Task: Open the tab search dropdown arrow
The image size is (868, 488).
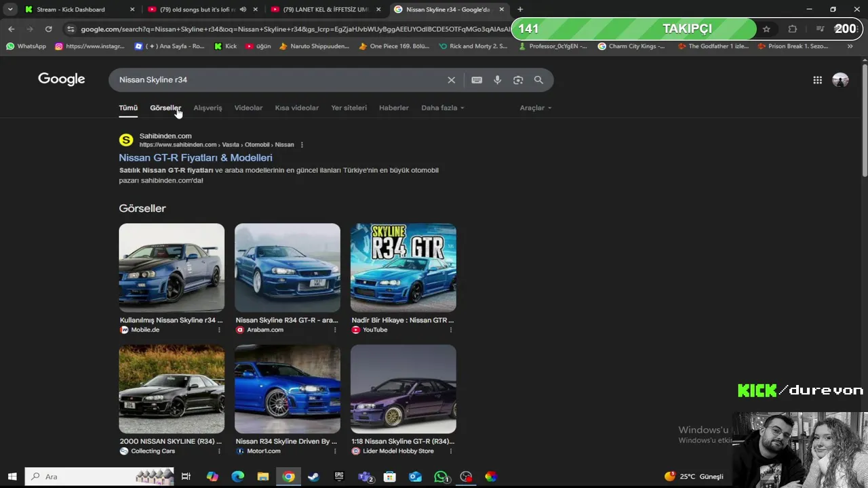Action: (9, 9)
